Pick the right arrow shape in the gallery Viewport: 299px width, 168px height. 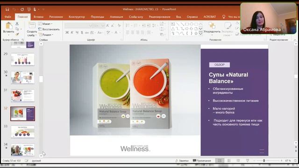click(187, 29)
